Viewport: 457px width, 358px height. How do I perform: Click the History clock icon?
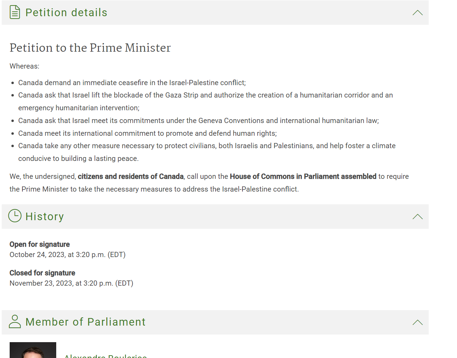[15, 216]
